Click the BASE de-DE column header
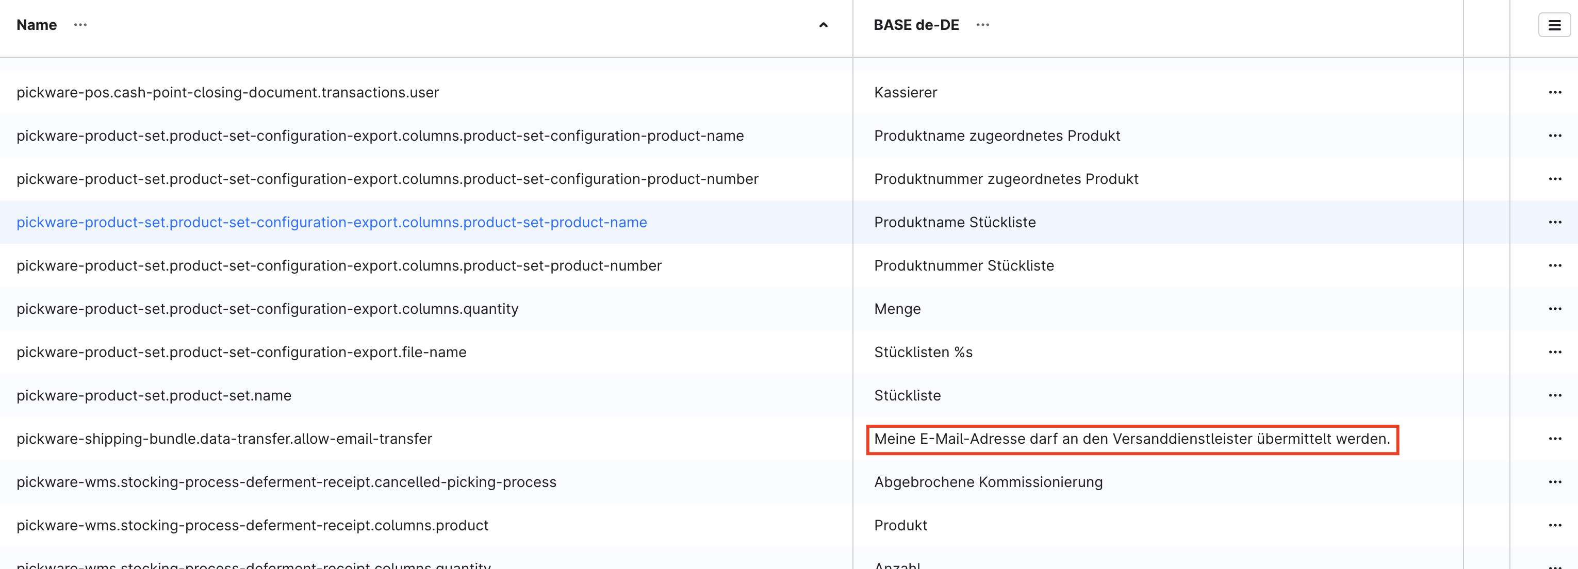Screen dimensions: 1578x569 916,25
